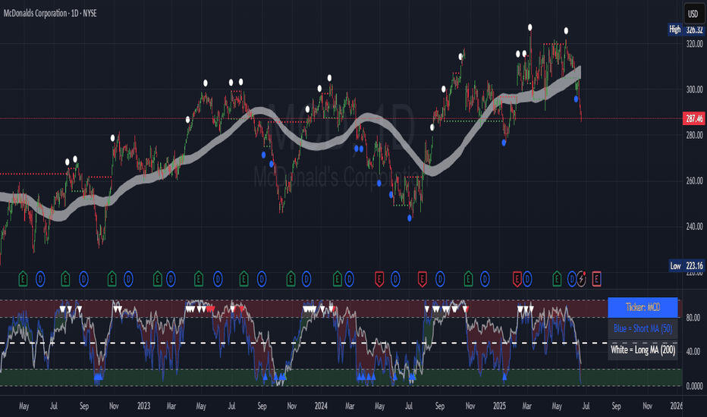The height and width of the screenshot is (417, 707).
Task: Select the dividend marker near Jun 2025
Action: (x=572, y=280)
